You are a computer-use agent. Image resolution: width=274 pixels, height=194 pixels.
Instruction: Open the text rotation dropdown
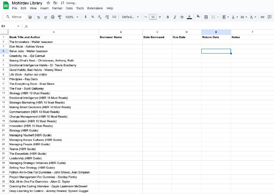coord(253,17)
